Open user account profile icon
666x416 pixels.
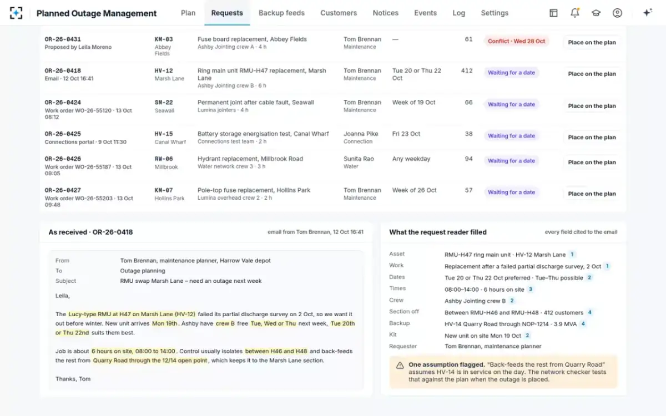pyautogui.click(x=617, y=13)
